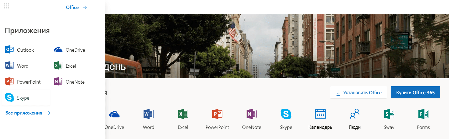Open the Календарь app tile
The image size is (449, 139).
(320, 119)
